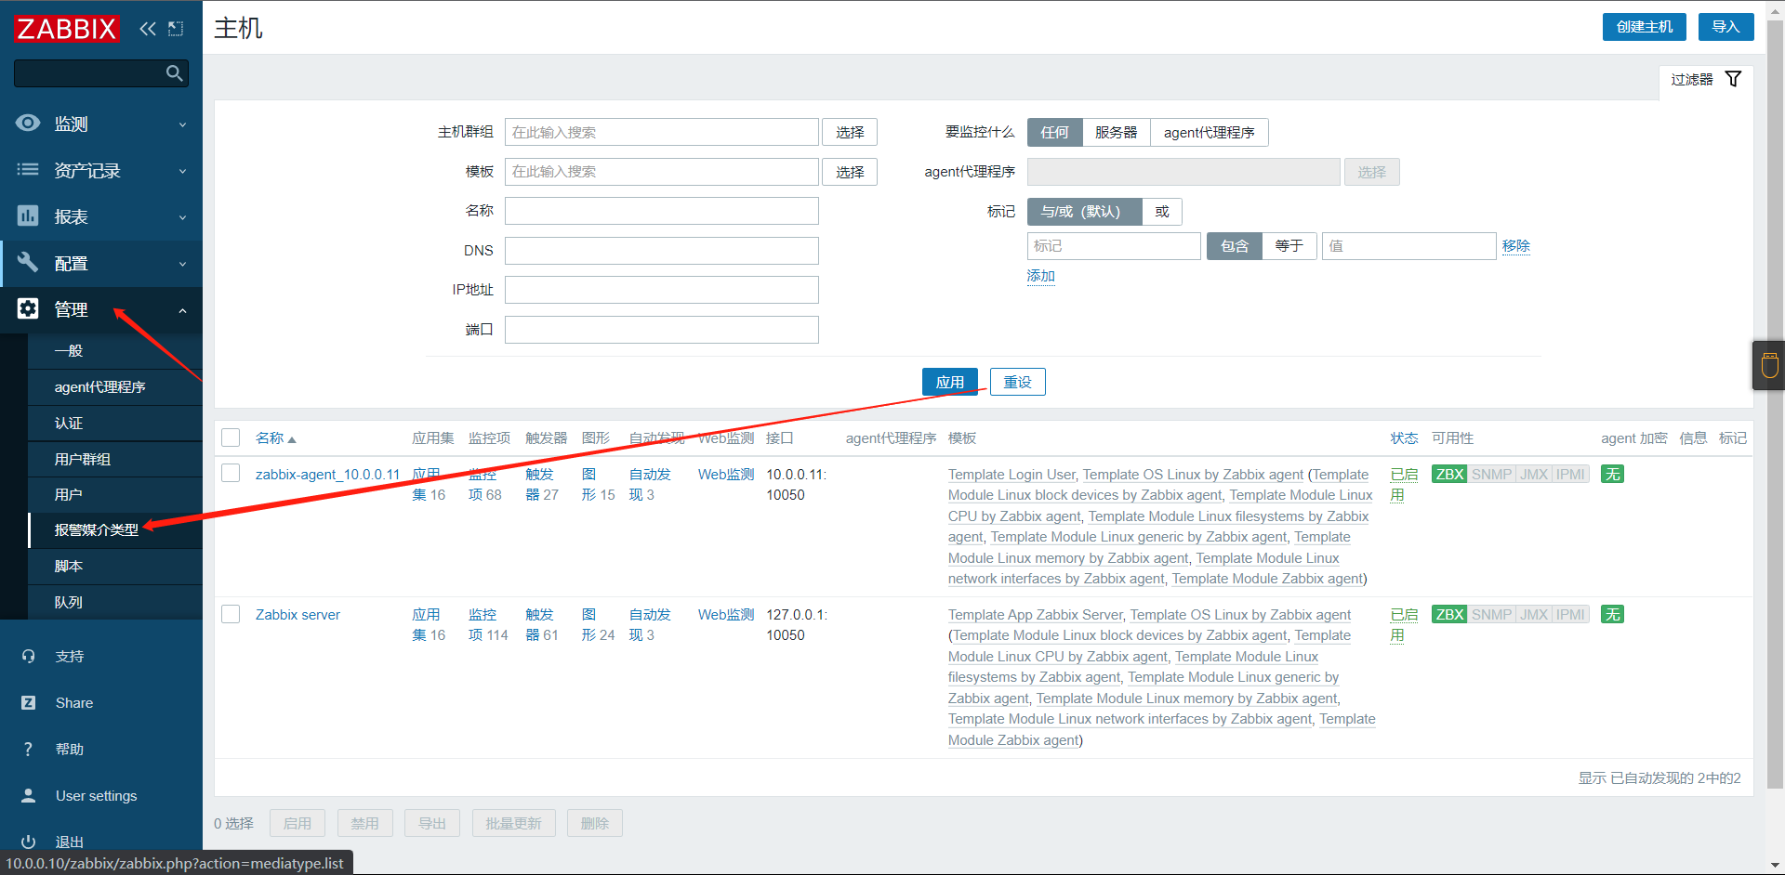Expand the 监测 menu chevron
Viewport: 1785px width, 875px height.
click(x=182, y=124)
